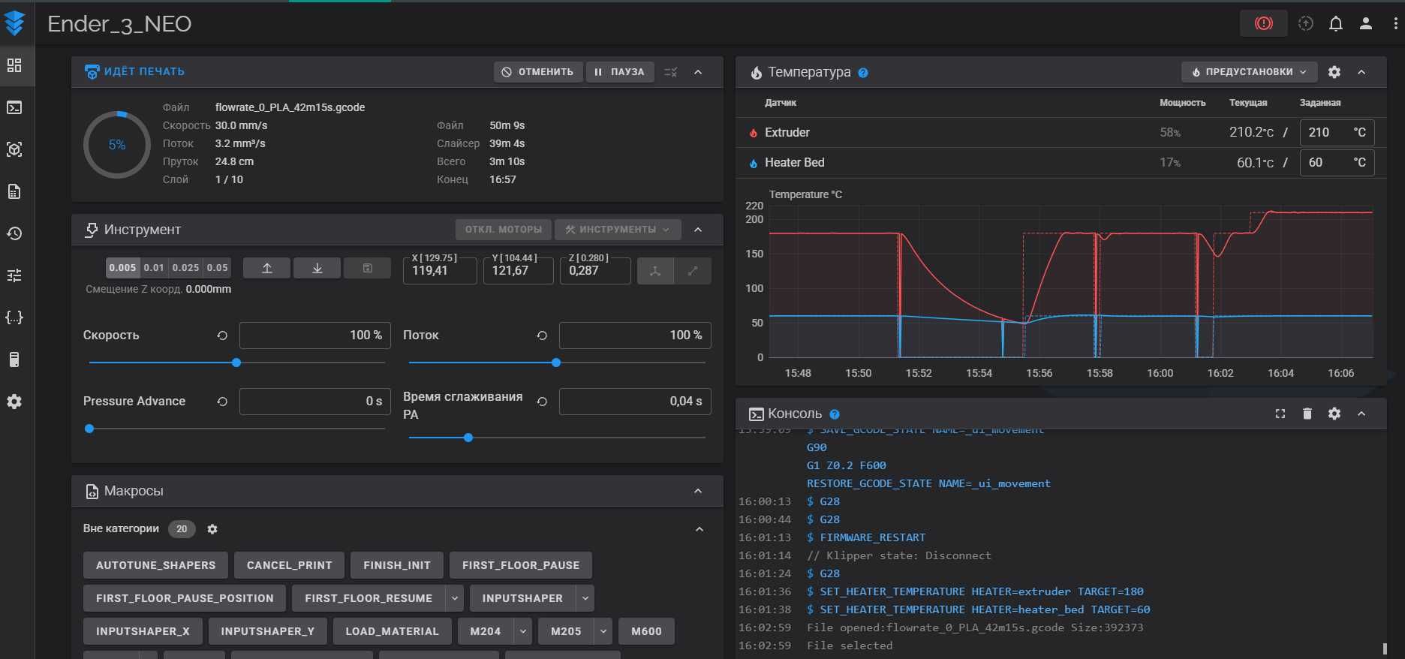
Task: Open the Tuning page in the sidebar
Action: (x=14, y=275)
